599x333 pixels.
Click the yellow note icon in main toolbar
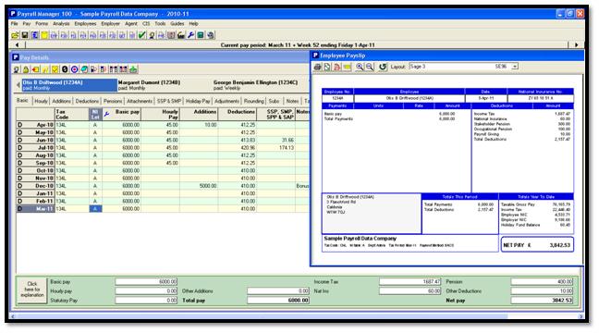pos(44,35)
